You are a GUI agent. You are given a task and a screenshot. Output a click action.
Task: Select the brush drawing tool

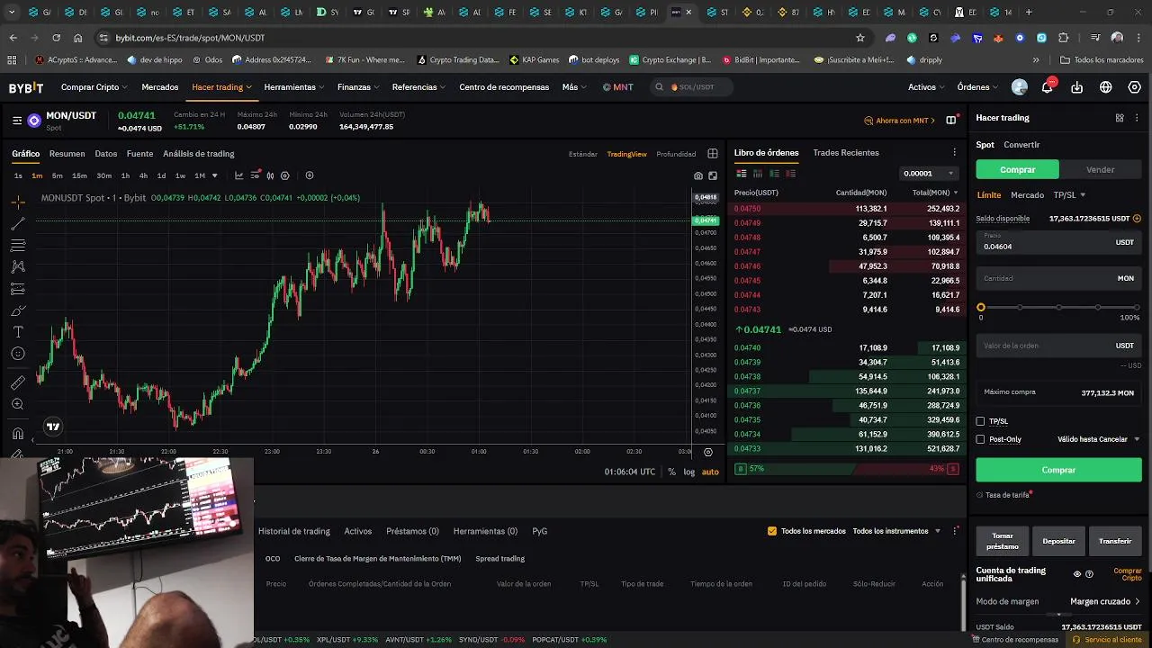(18, 310)
